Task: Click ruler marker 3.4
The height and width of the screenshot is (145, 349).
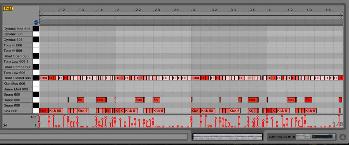Action: (252, 10)
